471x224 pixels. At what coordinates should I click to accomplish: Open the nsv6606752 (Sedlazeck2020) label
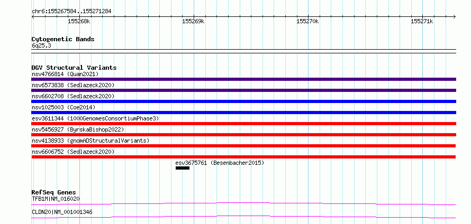pyautogui.click(x=73, y=152)
